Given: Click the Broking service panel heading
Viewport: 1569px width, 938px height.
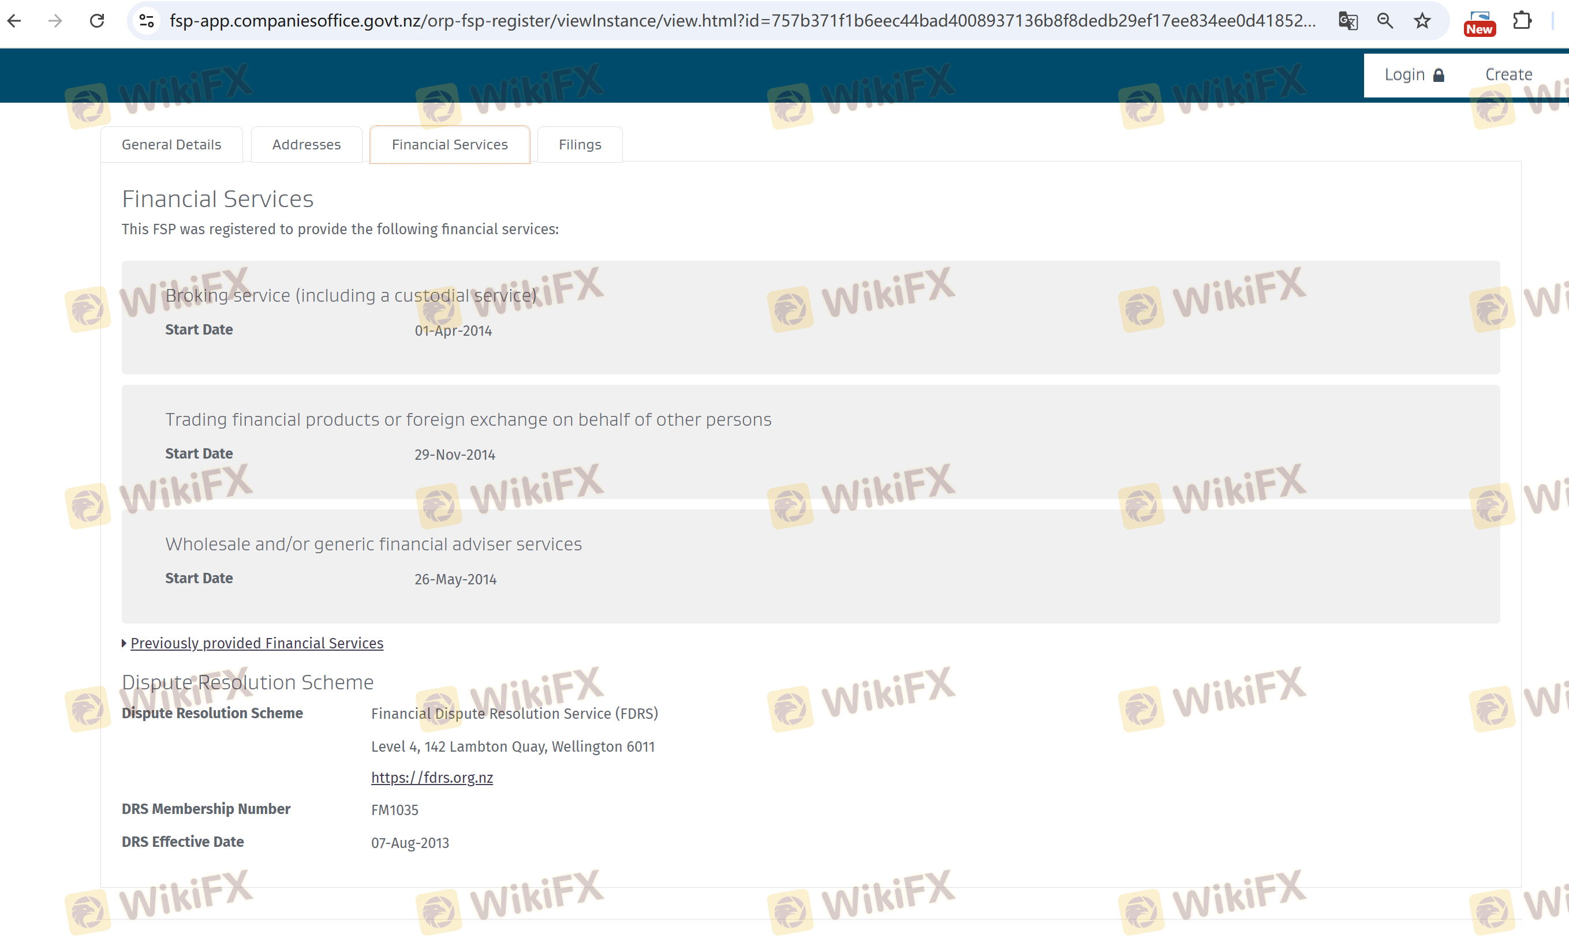Looking at the screenshot, I should 351,296.
